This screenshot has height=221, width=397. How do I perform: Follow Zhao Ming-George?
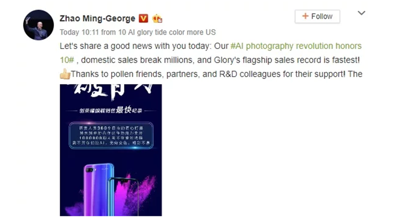(317, 16)
